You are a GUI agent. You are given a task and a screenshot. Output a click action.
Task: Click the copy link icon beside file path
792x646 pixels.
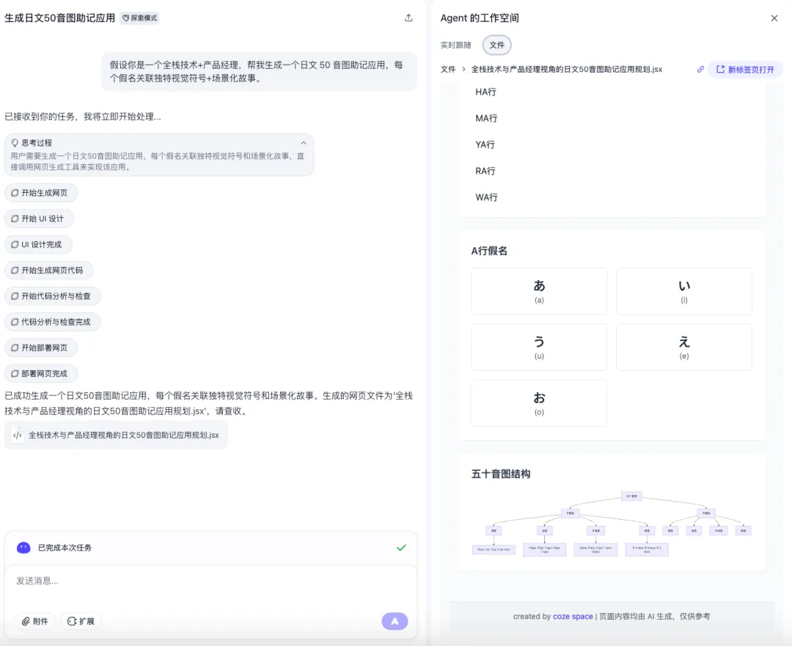tap(700, 70)
